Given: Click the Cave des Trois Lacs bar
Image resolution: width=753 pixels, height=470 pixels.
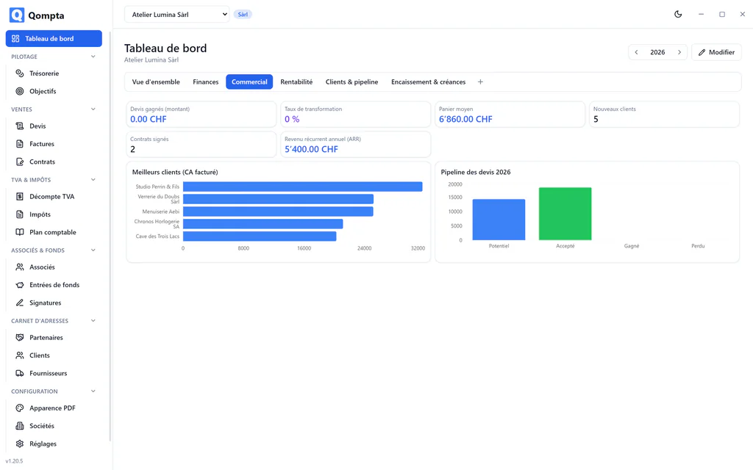Looking at the screenshot, I should tap(260, 236).
